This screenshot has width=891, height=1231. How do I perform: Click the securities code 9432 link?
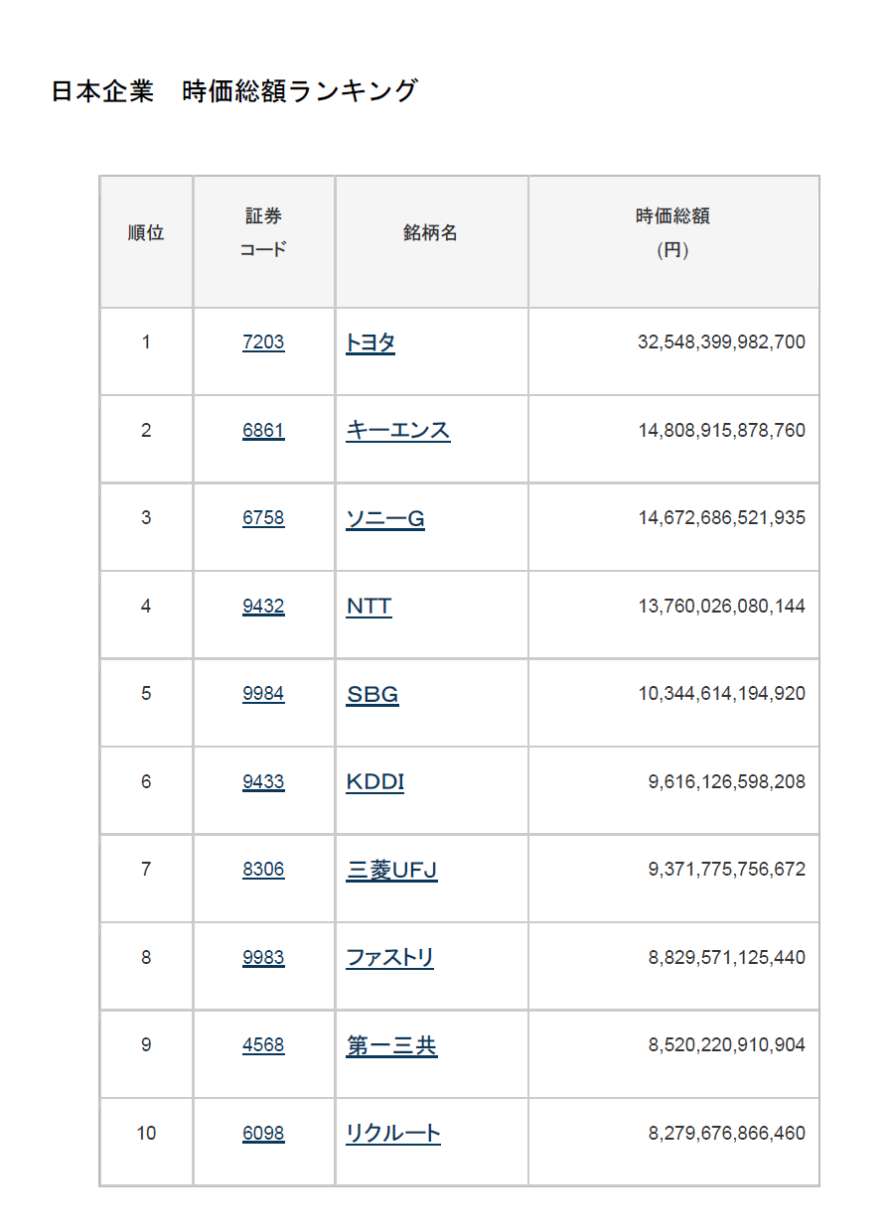263,607
